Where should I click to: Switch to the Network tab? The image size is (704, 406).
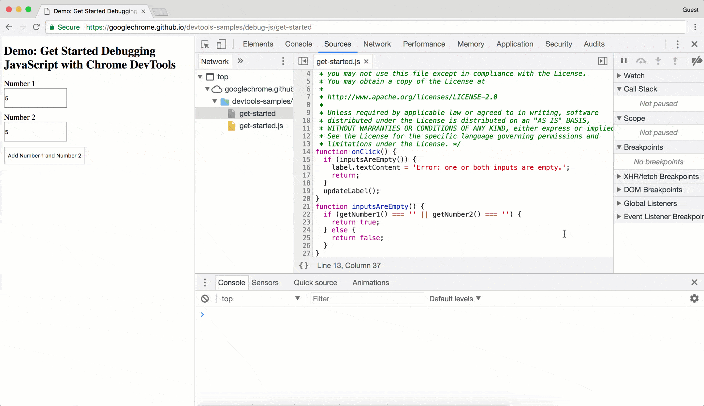[x=377, y=44]
